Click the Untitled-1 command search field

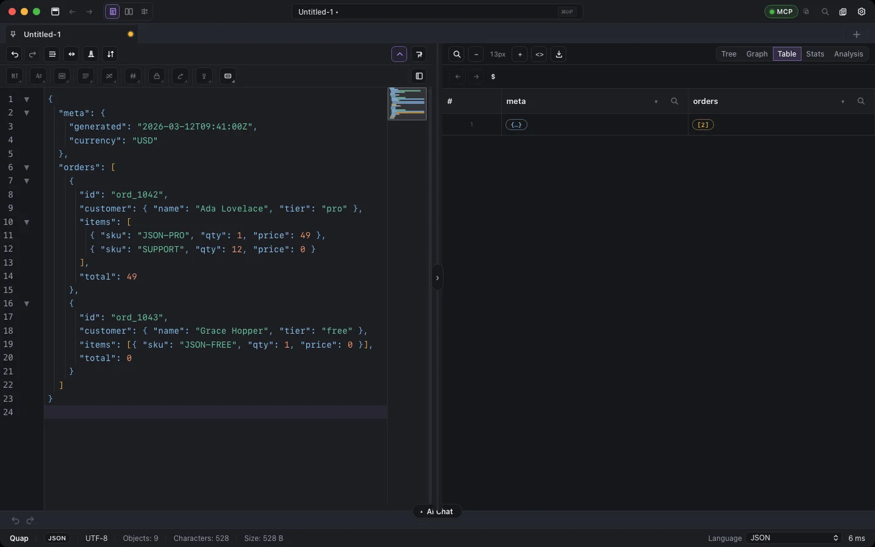tap(437, 12)
